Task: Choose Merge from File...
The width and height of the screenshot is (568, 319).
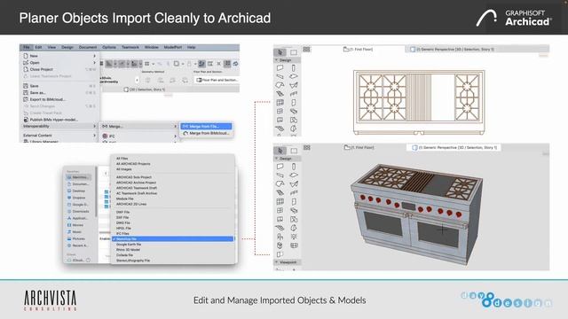Action: [x=206, y=126]
